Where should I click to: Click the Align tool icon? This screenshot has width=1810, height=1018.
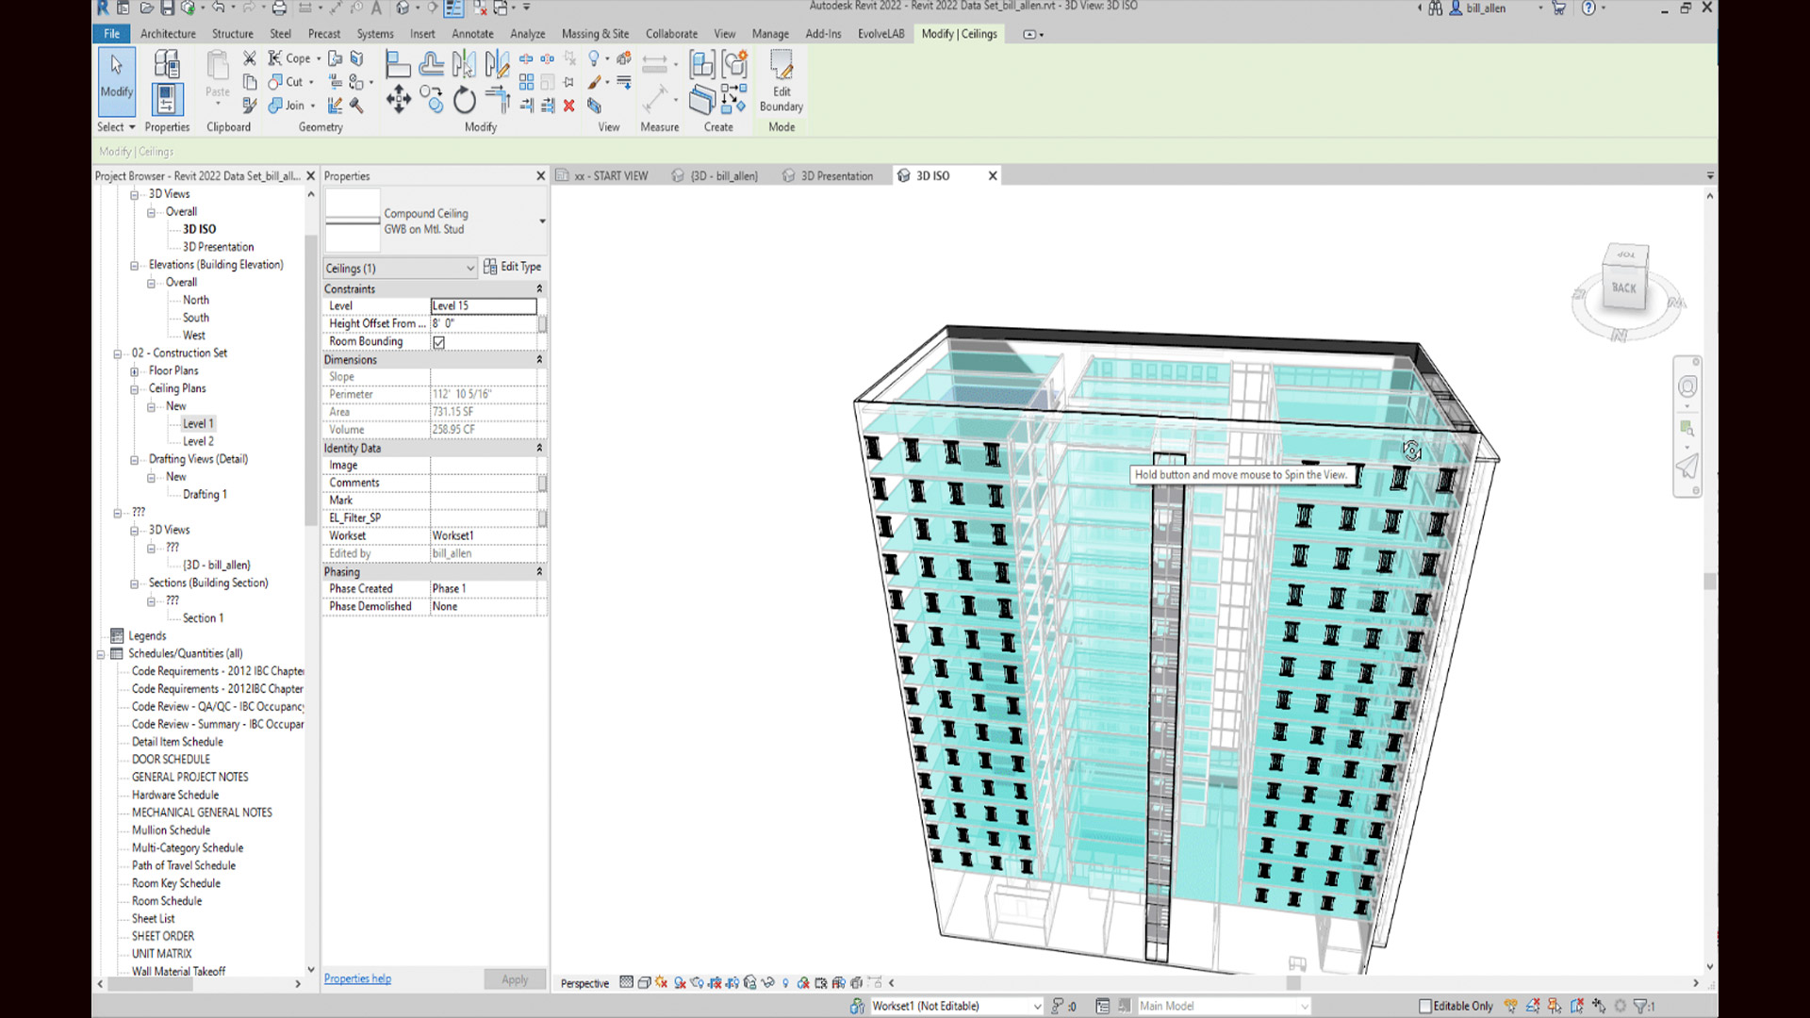click(398, 64)
